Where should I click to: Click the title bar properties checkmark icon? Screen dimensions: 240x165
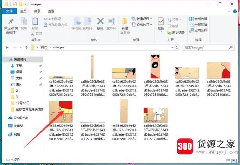[15, 4]
